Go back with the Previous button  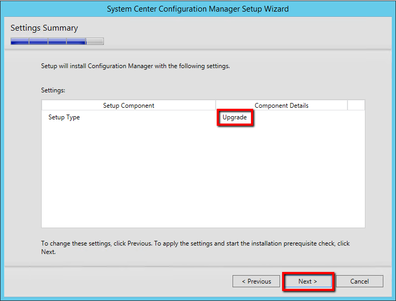(256, 281)
